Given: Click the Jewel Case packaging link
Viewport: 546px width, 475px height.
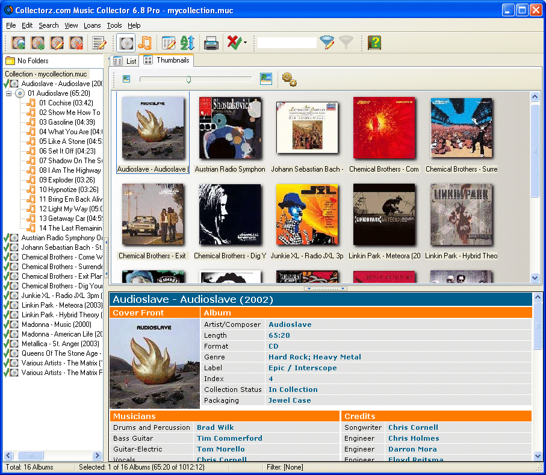Looking at the screenshot, I should 290,400.
